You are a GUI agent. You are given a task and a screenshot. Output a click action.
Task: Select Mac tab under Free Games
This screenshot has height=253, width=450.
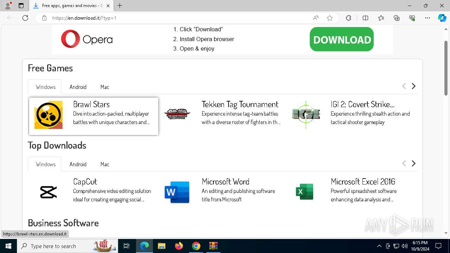click(x=105, y=87)
